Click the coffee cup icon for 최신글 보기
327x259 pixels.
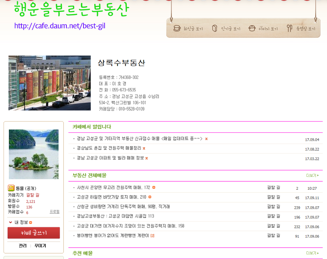click(x=177, y=28)
